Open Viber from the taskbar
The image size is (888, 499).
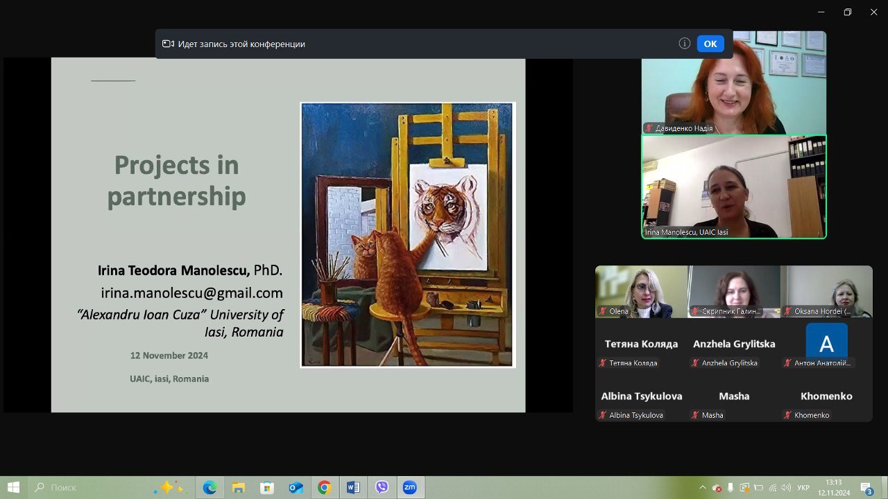coord(382,488)
